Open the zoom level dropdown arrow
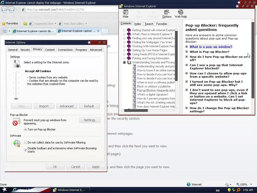The width and height of the screenshot is (257, 193). point(251,184)
